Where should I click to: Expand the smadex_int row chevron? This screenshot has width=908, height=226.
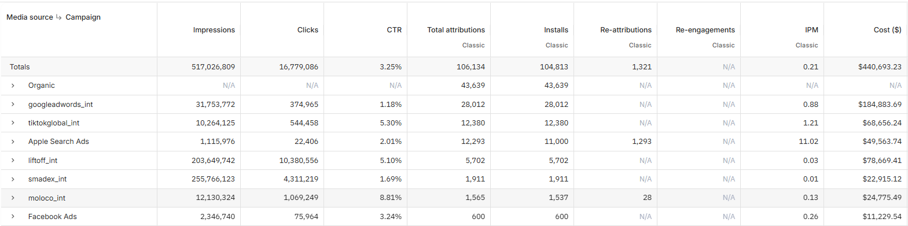(x=13, y=179)
